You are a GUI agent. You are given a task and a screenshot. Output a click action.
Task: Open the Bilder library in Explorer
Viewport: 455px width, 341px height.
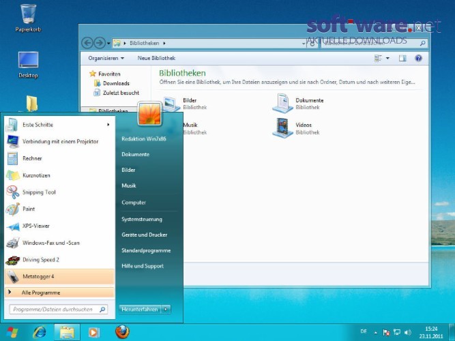172,104
